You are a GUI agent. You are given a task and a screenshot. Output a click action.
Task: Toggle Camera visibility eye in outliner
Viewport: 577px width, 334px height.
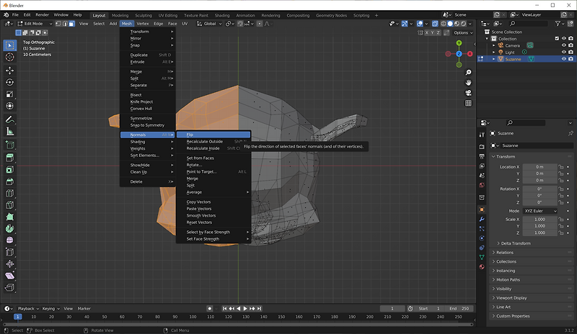[563, 45]
